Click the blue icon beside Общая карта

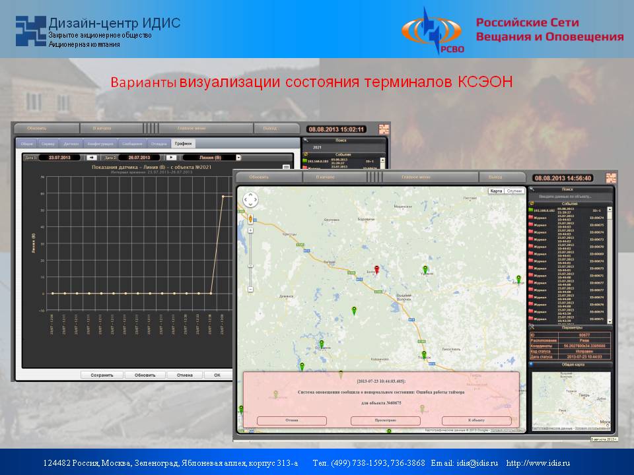coord(531,364)
